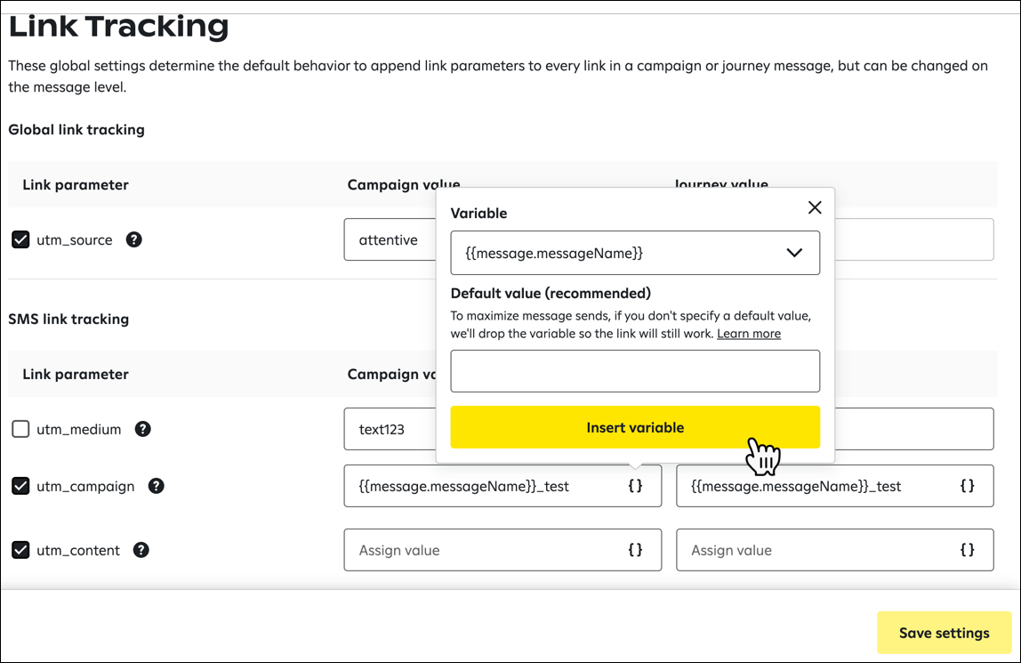This screenshot has width=1021, height=663.
Task: Click variable braces icon in utm_campaign campaign field
Action: pos(636,486)
